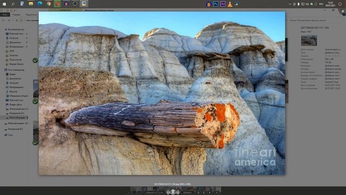
Task: Close the image viewer overlay with X
Action: point(343,11)
